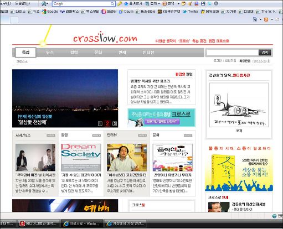Open the Dream Society thumbnail
The image size is (283, 229).
81,158
